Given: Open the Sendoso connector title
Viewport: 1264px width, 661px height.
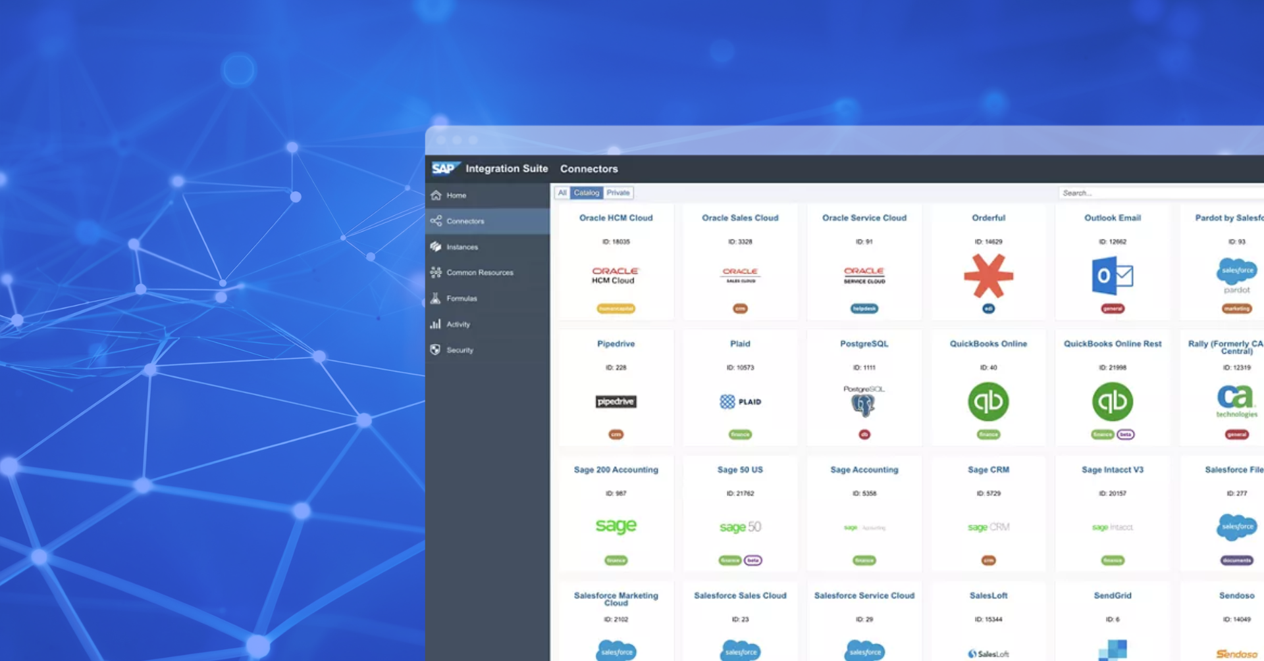Looking at the screenshot, I should click(x=1236, y=595).
